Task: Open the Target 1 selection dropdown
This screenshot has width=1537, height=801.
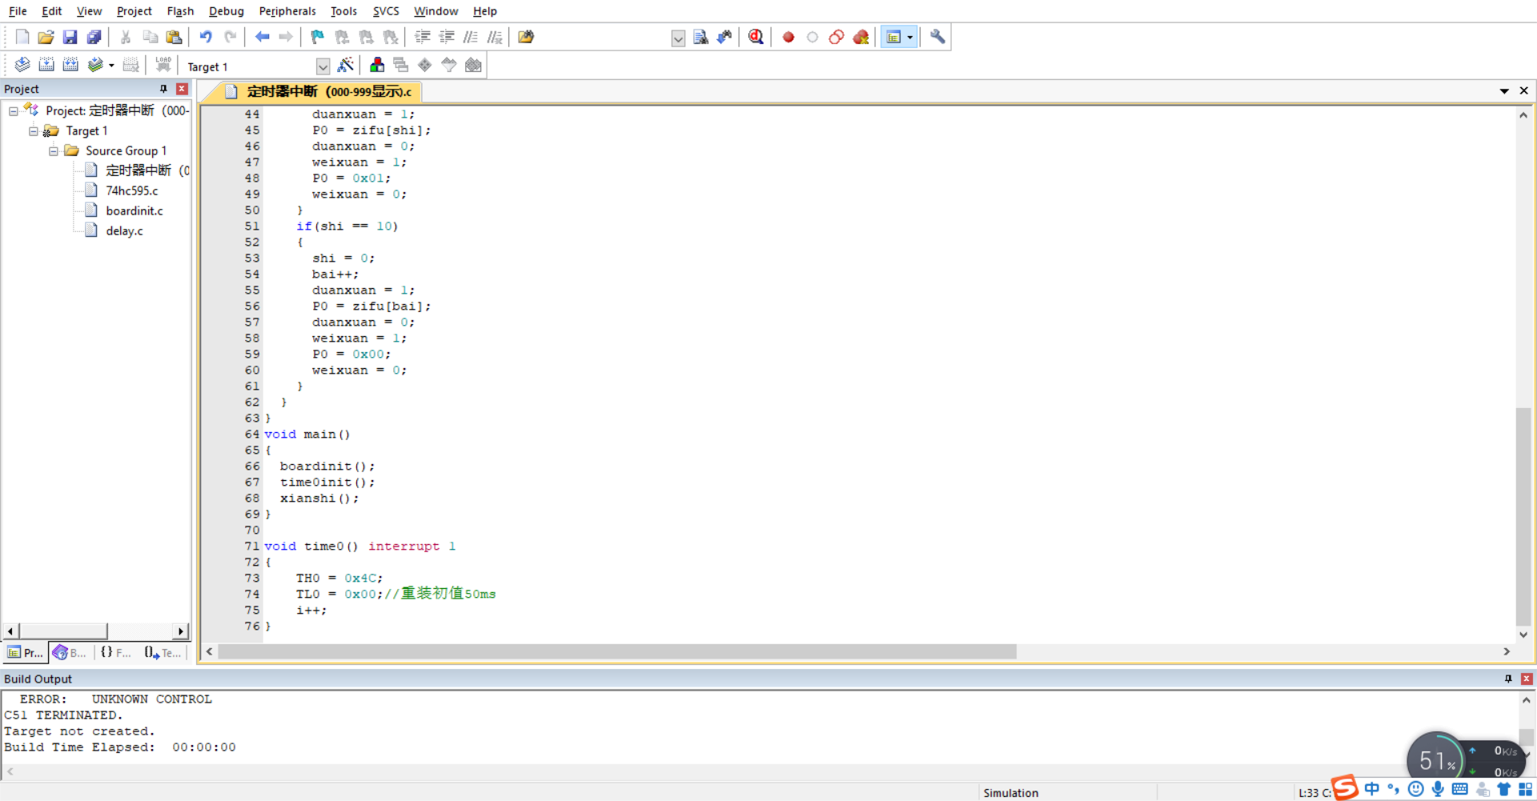Action: pos(323,66)
